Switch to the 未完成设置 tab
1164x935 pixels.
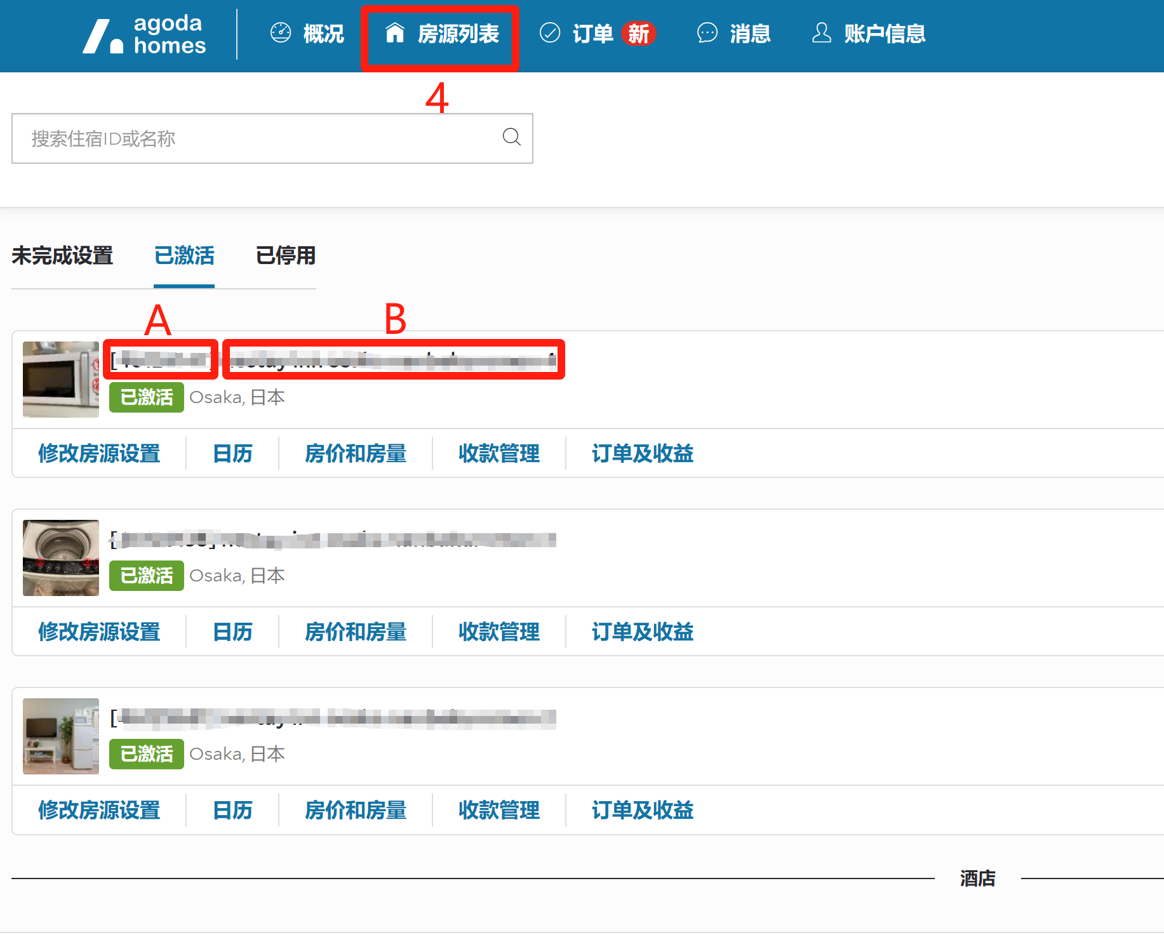click(x=62, y=255)
